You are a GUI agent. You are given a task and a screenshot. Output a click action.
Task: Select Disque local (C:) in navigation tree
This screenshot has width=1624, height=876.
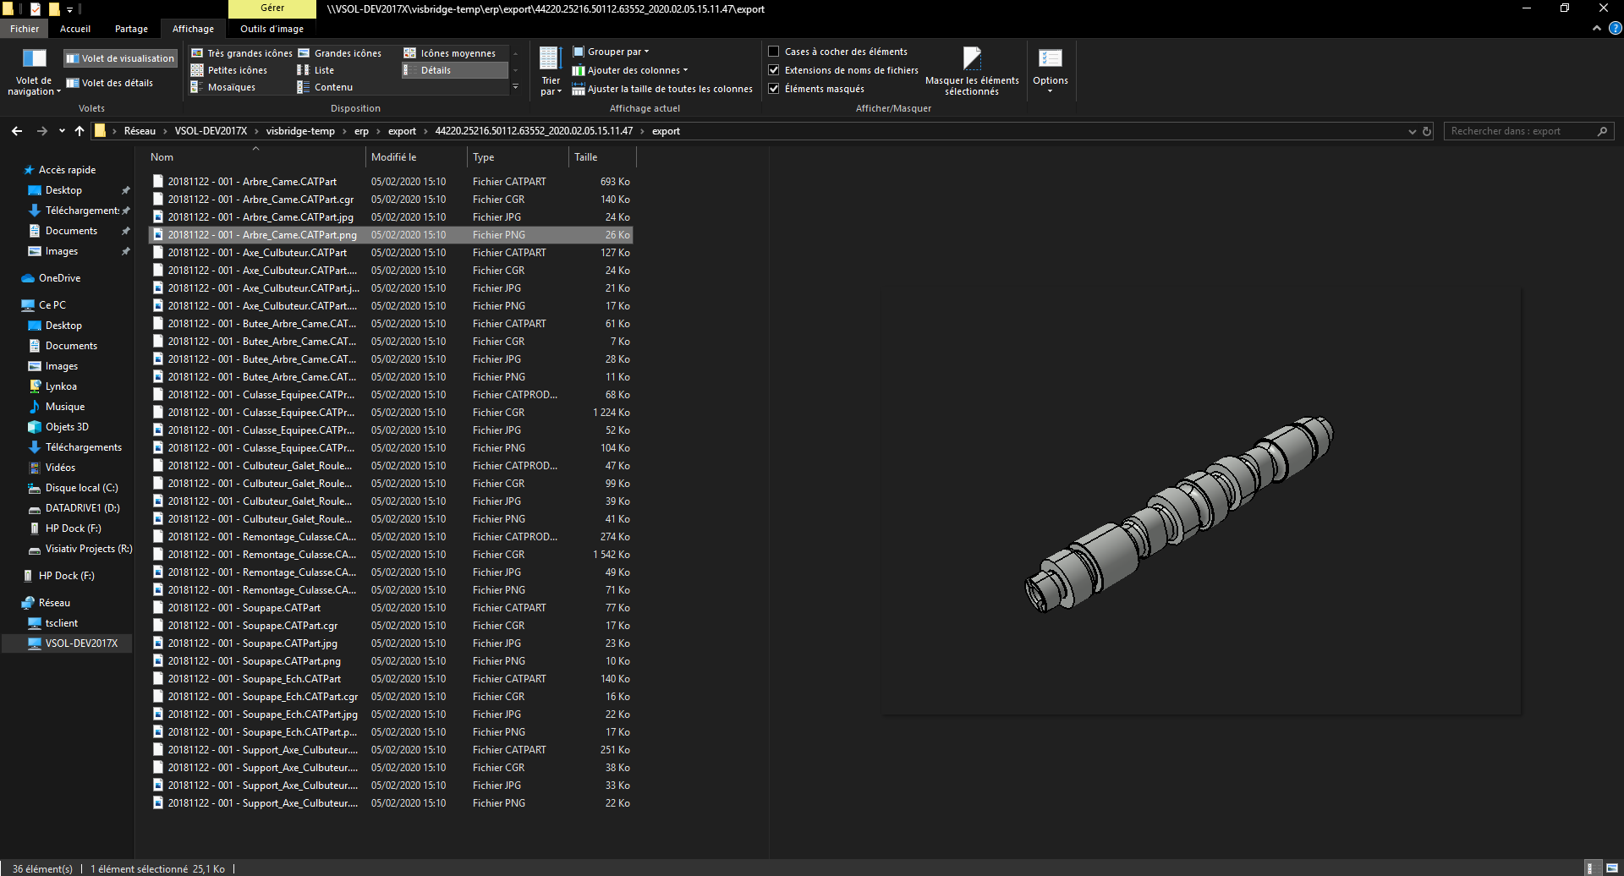pos(81,488)
